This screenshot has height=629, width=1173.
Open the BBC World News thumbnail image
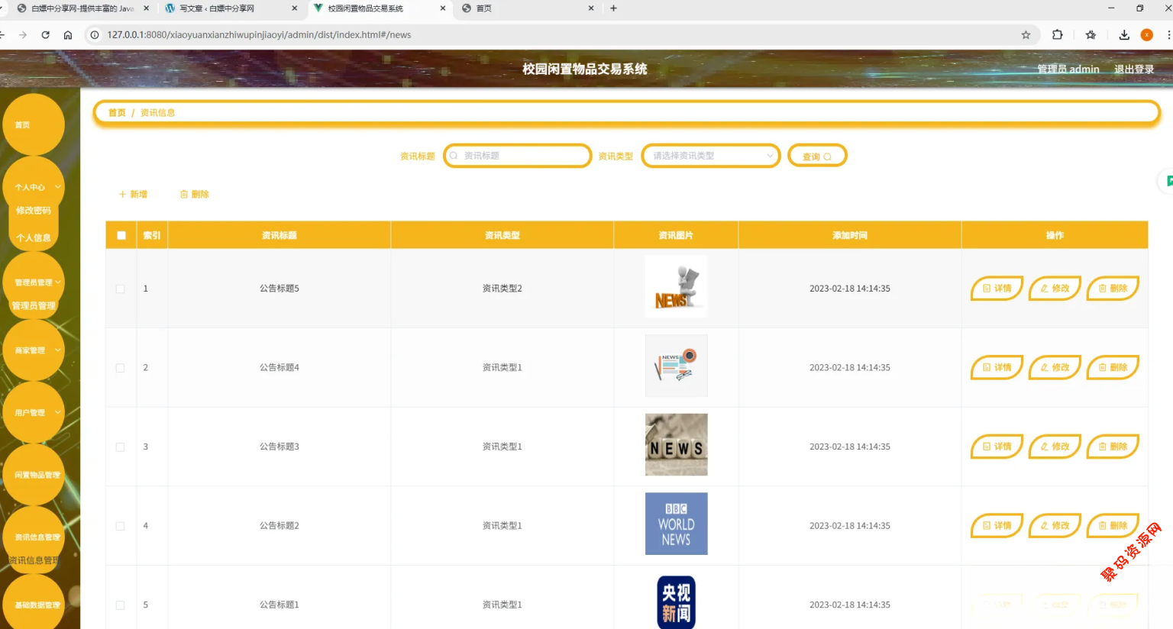tap(676, 524)
